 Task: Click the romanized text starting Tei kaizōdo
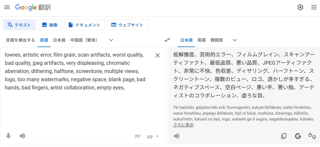coord(243,113)
